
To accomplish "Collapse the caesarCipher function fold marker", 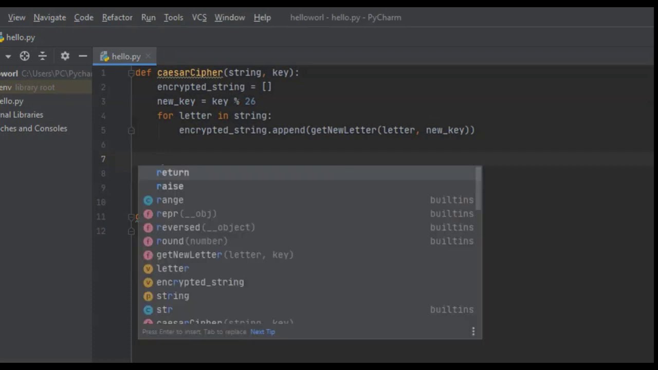I will point(131,73).
